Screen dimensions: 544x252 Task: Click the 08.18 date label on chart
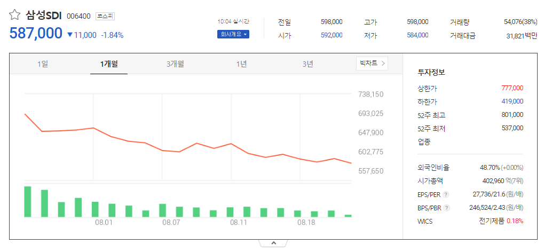[x=306, y=222]
